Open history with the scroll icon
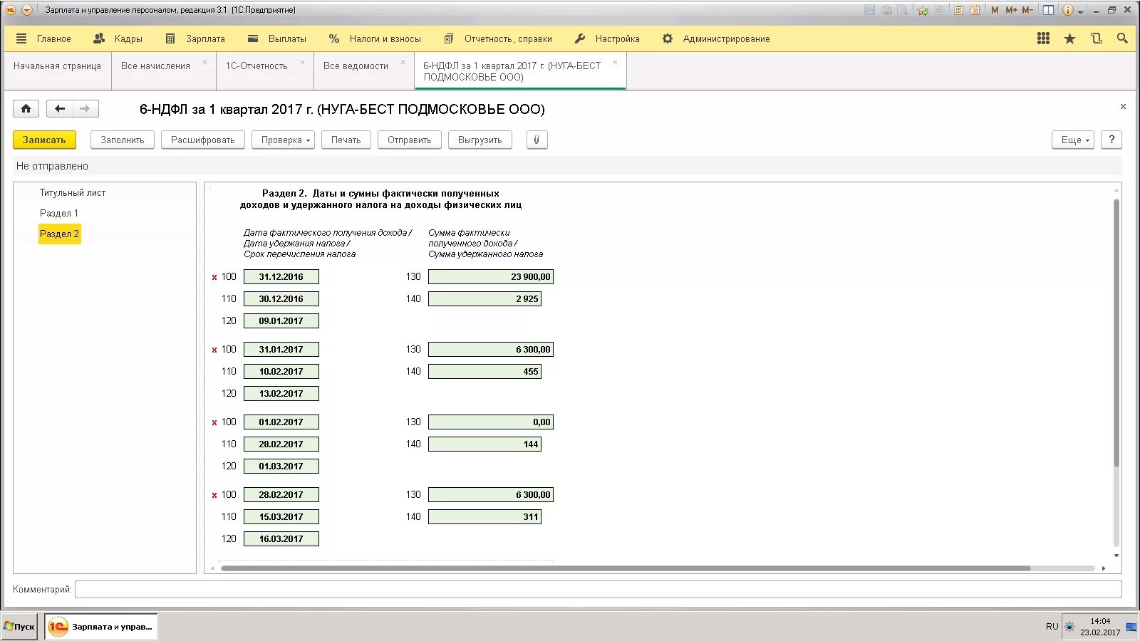 click(1096, 38)
